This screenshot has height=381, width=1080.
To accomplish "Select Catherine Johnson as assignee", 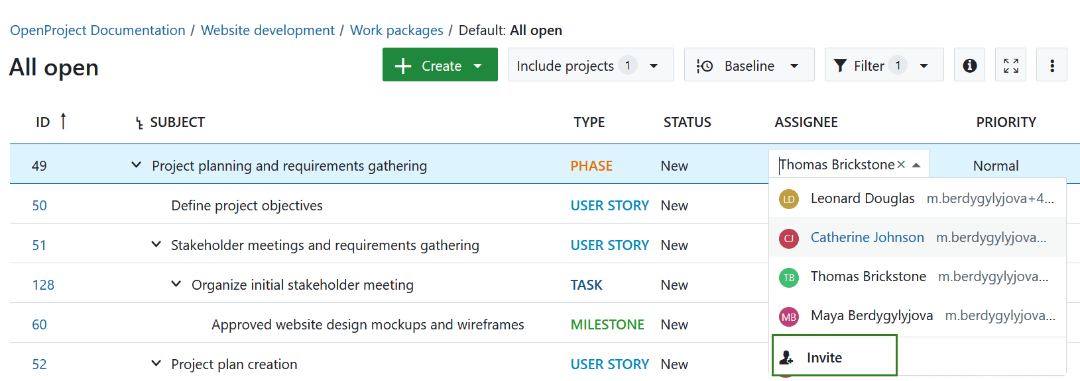I will click(867, 237).
